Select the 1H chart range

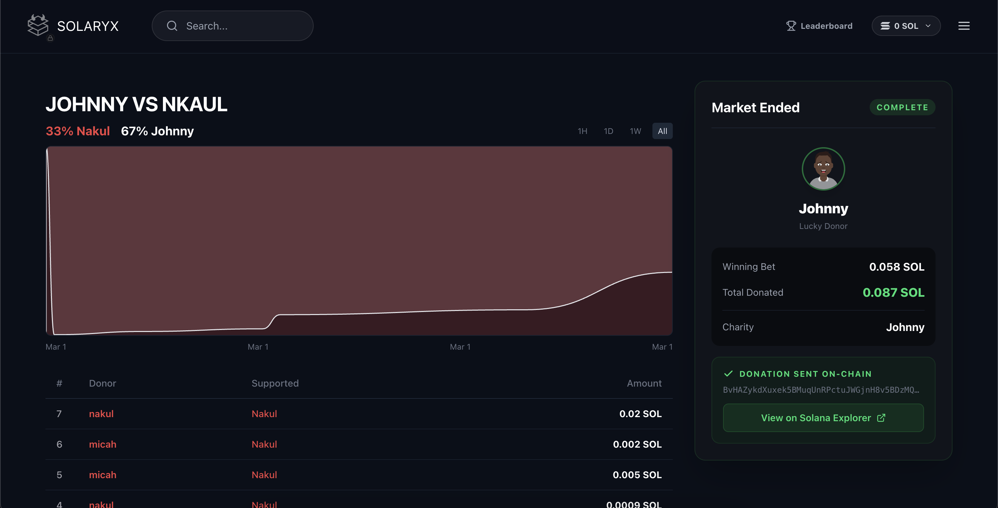582,131
